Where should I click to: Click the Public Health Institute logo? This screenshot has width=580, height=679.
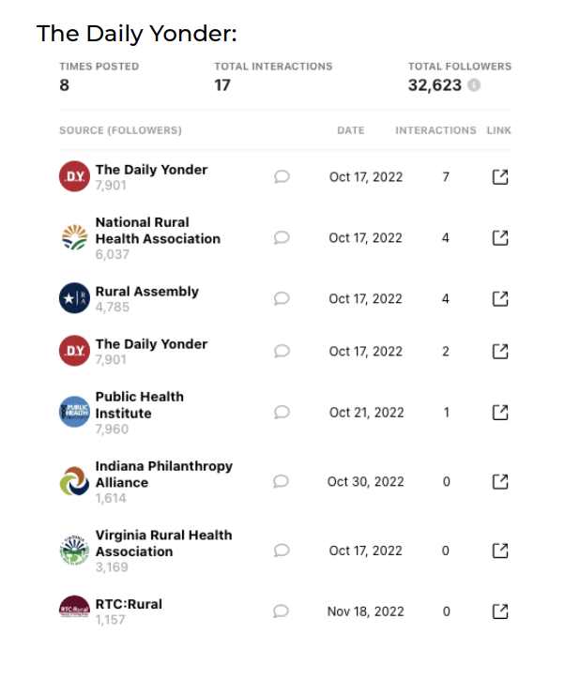click(74, 412)
